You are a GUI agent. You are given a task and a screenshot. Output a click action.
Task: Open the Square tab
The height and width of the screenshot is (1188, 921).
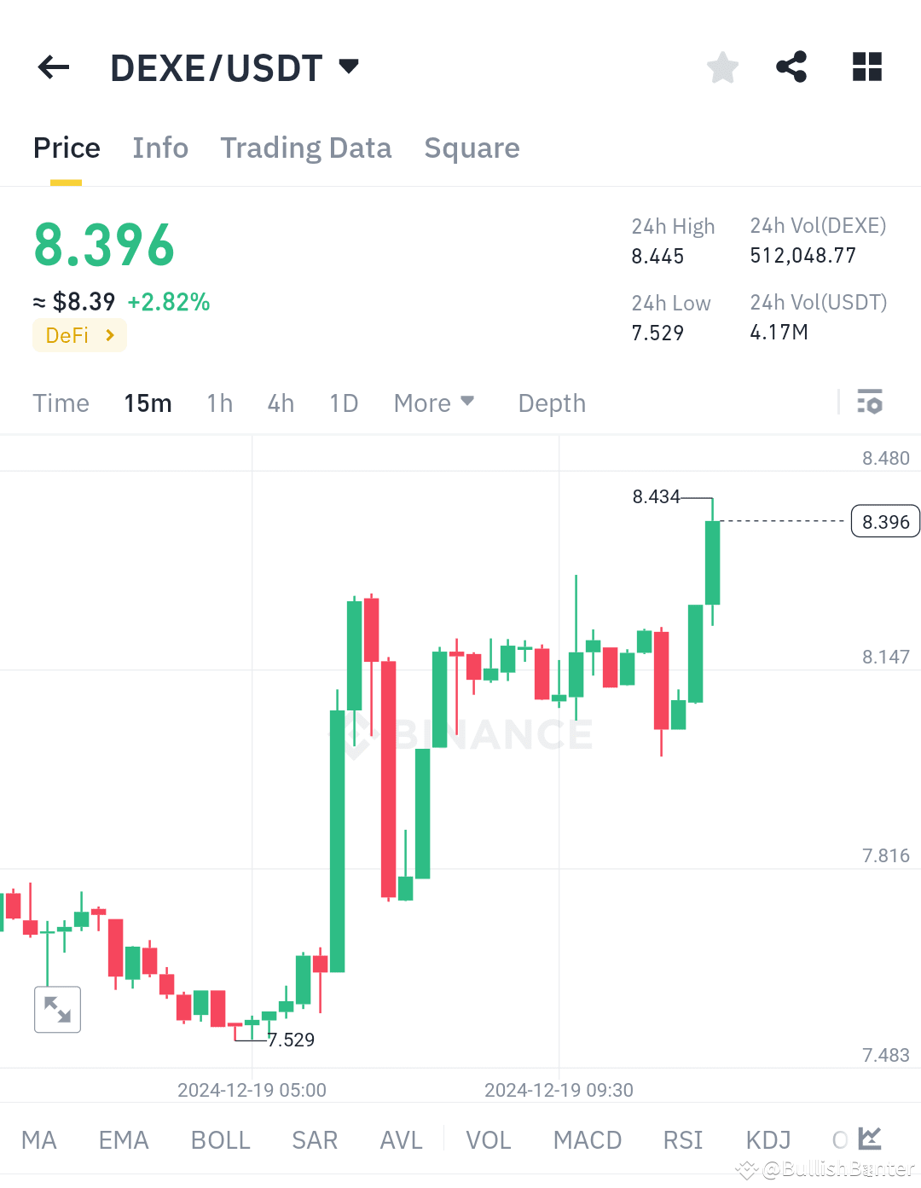click(472, 148)
